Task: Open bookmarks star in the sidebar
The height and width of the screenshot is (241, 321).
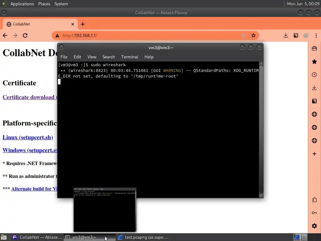Action: click(x=314, y=62)
